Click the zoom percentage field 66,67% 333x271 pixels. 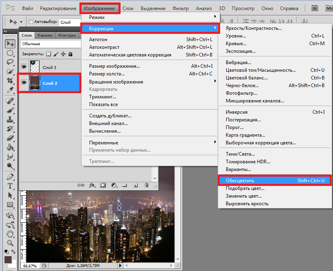click(30, 266)
